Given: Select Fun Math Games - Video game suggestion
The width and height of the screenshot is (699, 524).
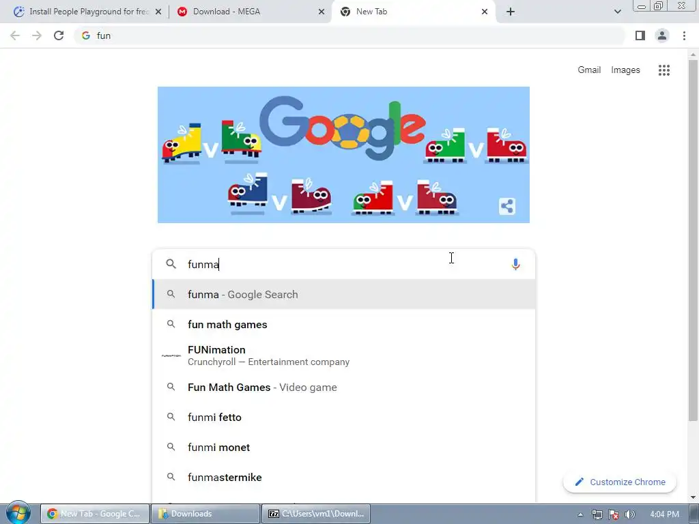Looking at the screenshot, I should click(x=344, y=388).
